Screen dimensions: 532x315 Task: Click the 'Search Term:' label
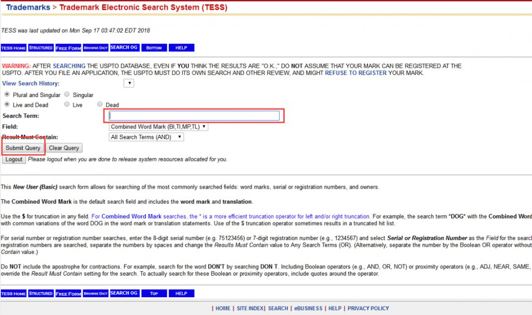21,116
